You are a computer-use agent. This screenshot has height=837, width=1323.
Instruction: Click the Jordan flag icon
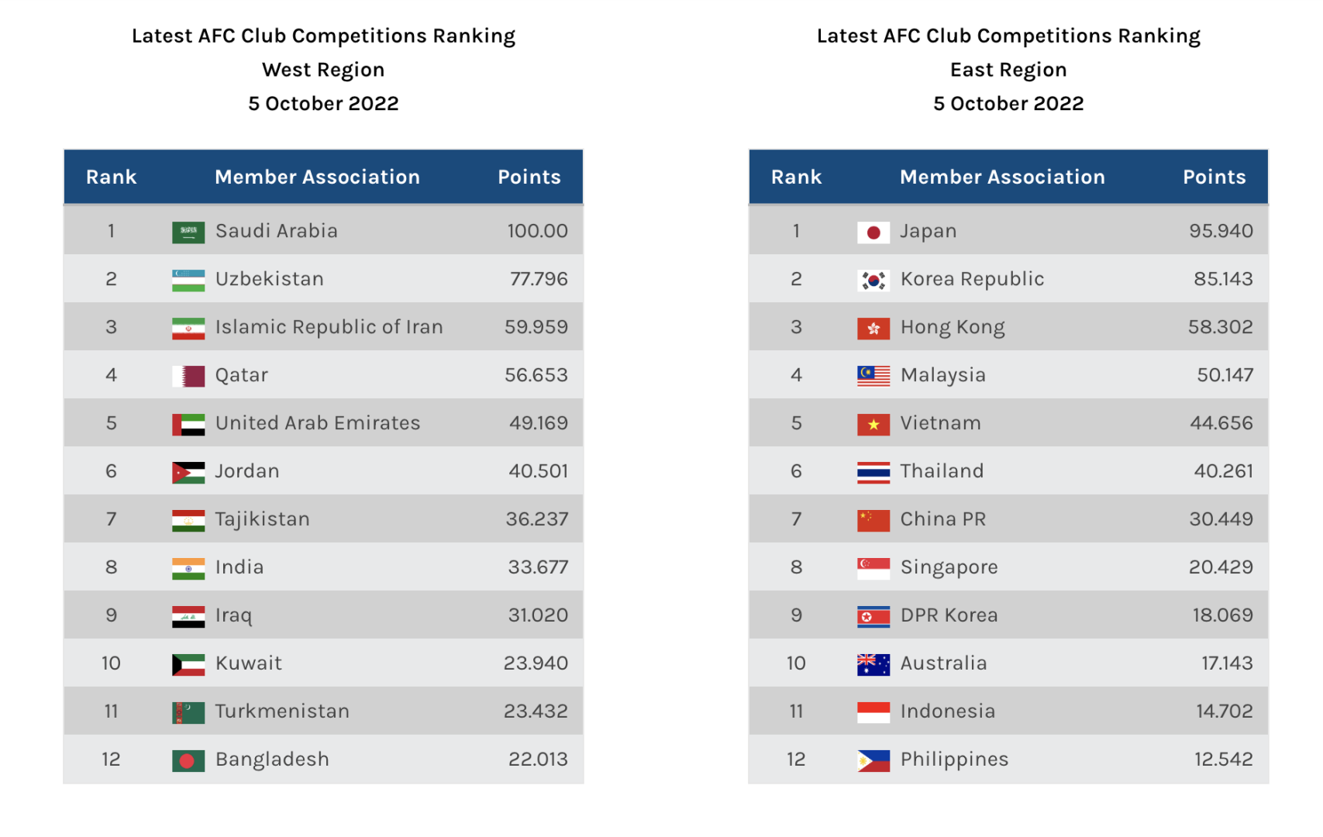point(188,472)
